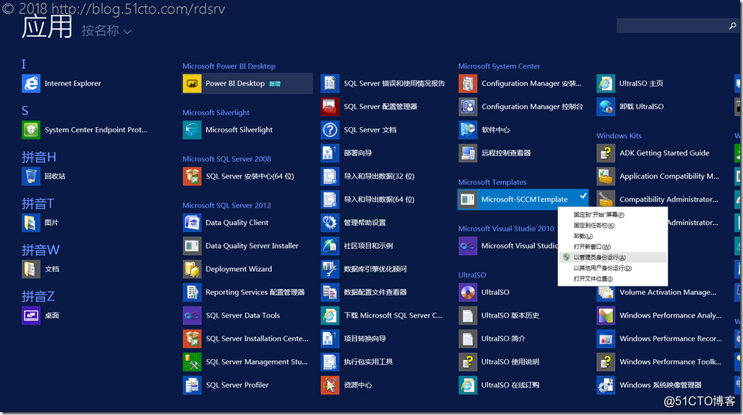743x415 pixels.
Task: Choose 固定到"开始"屏幕(P) menu item
Action: 613,215
